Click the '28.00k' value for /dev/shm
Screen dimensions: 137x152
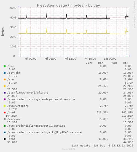pos(128,76)
